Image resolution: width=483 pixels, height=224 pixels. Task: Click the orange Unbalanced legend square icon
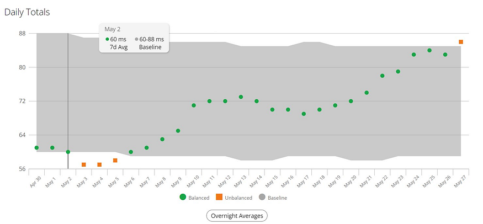(x=219, y=197)
